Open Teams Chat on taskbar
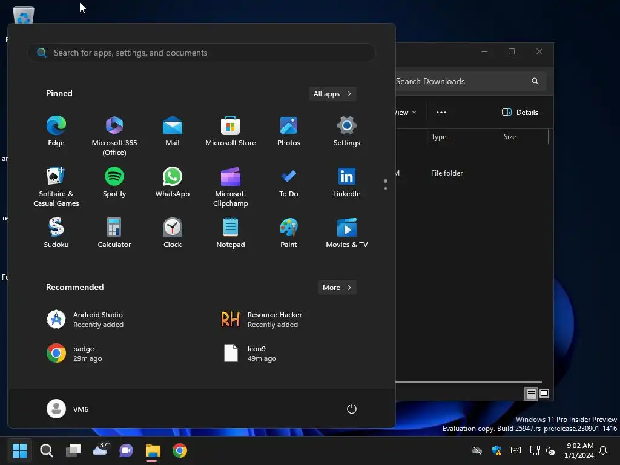 pos(126,450)
